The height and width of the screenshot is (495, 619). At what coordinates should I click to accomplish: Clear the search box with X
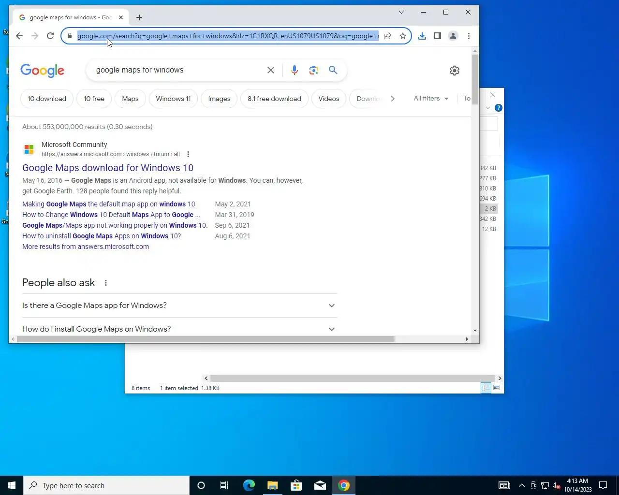pos(271,70)
